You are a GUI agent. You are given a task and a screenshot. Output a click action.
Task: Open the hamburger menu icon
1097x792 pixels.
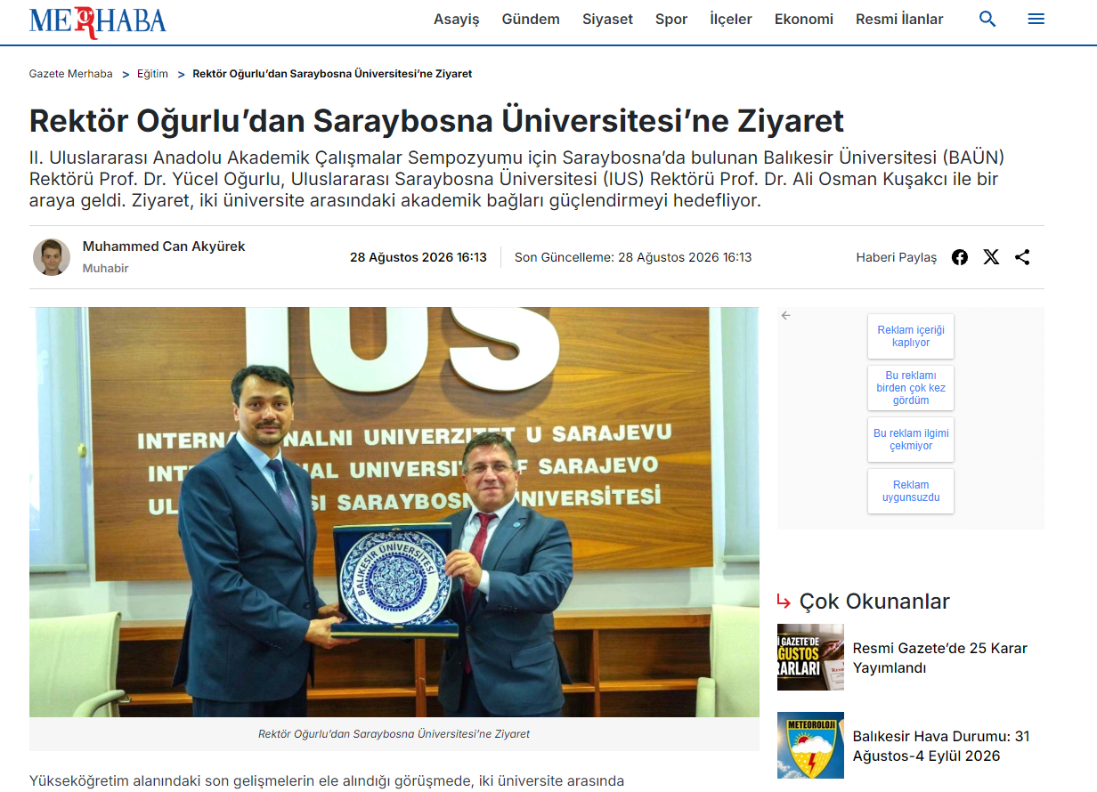[1036, 19]
